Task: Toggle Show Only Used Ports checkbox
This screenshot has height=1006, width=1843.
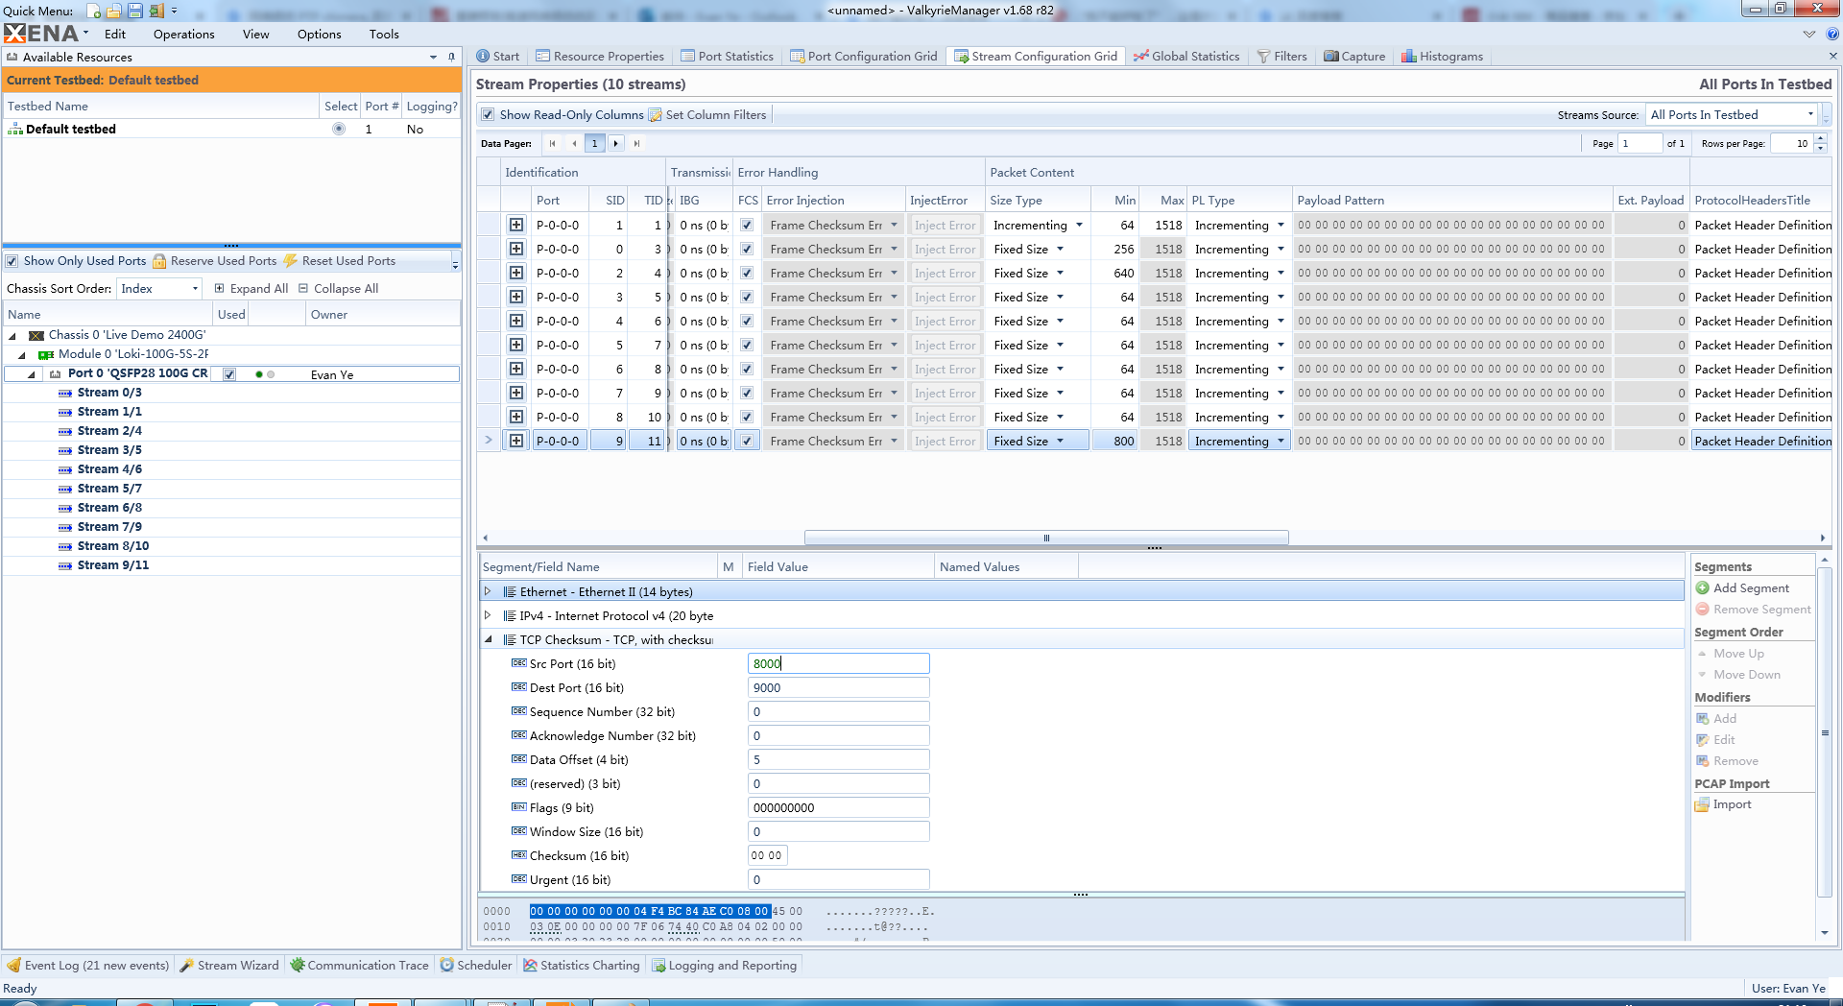Action: click(x=12, y=261)
